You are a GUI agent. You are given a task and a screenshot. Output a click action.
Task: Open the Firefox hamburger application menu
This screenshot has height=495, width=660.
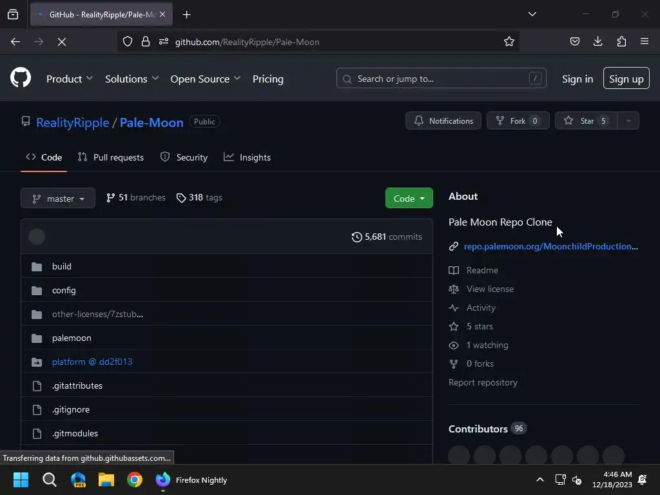tap(645, 41)
